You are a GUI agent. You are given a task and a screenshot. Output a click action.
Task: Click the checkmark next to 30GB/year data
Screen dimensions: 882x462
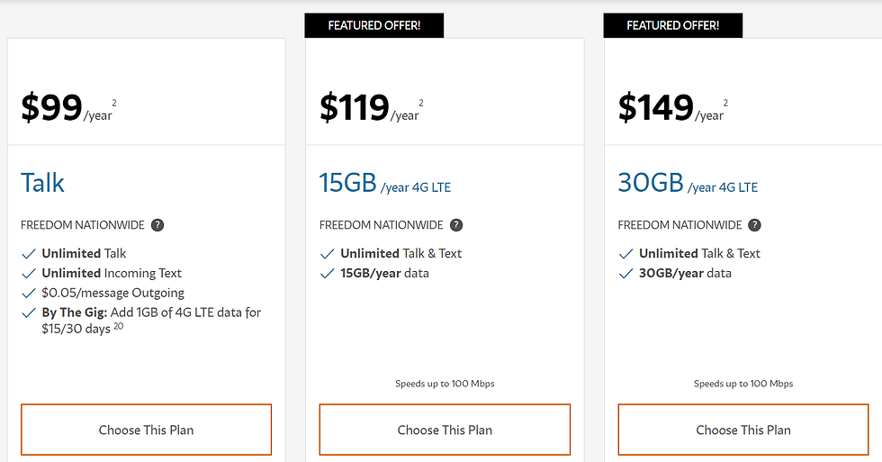pyautogui.click(x=626, y=274)
